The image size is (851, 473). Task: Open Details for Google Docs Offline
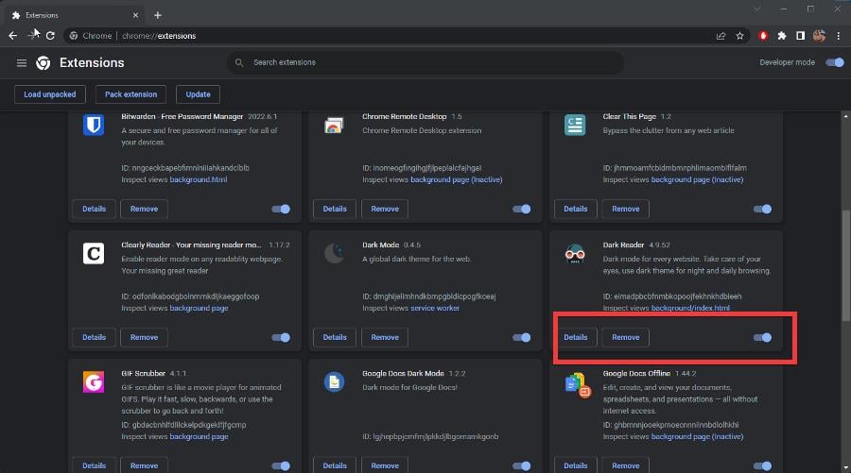(575, 466)
